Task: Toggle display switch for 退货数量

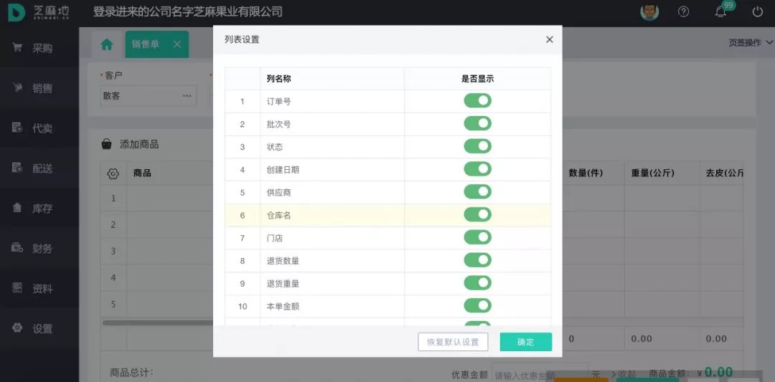Action: (477, 259)
